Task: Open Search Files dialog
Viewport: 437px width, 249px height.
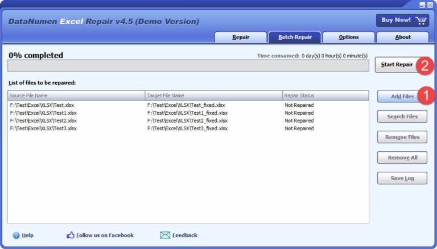Action: click(402, 117)
